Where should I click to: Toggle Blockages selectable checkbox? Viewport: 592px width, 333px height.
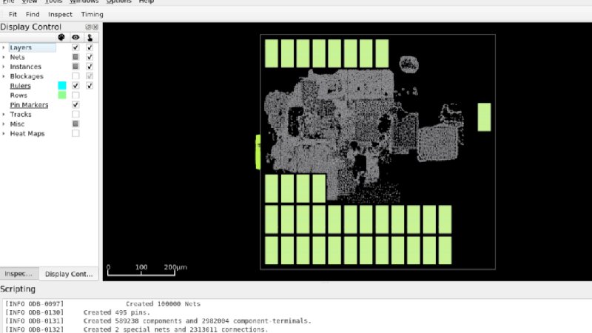[90, 76]
